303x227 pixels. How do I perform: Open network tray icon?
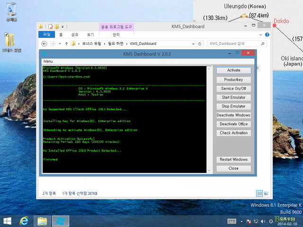256,221
